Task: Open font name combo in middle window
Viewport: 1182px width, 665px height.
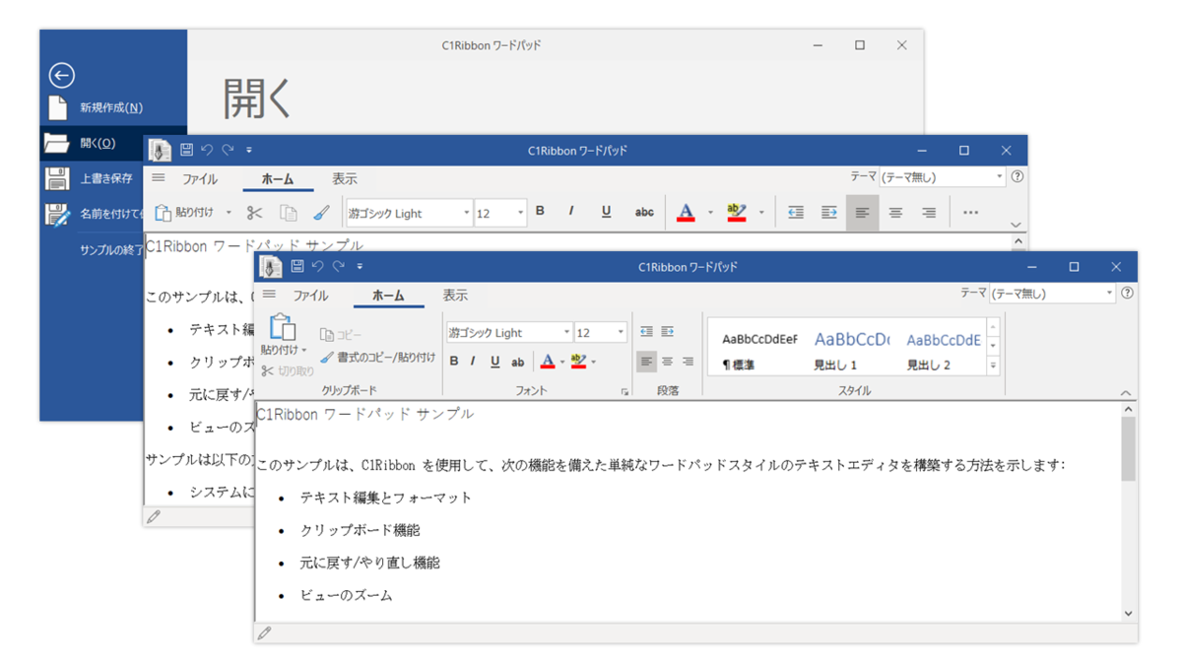Action: (x=409, y=213)
